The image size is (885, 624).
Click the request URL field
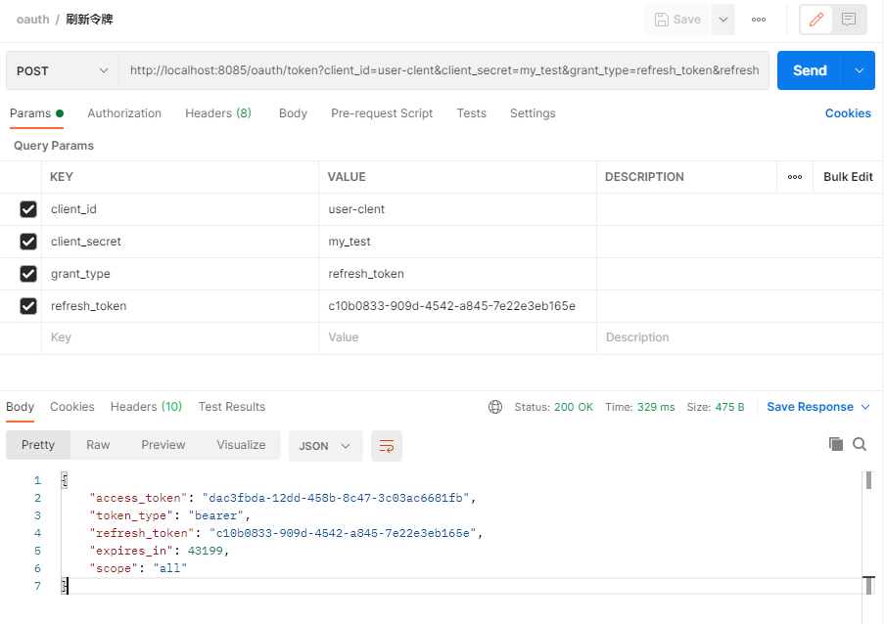[444, 70]
